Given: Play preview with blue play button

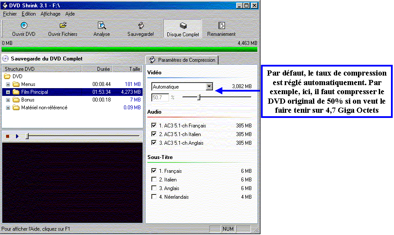Looking at the screenshot, I should click(17, 136).
